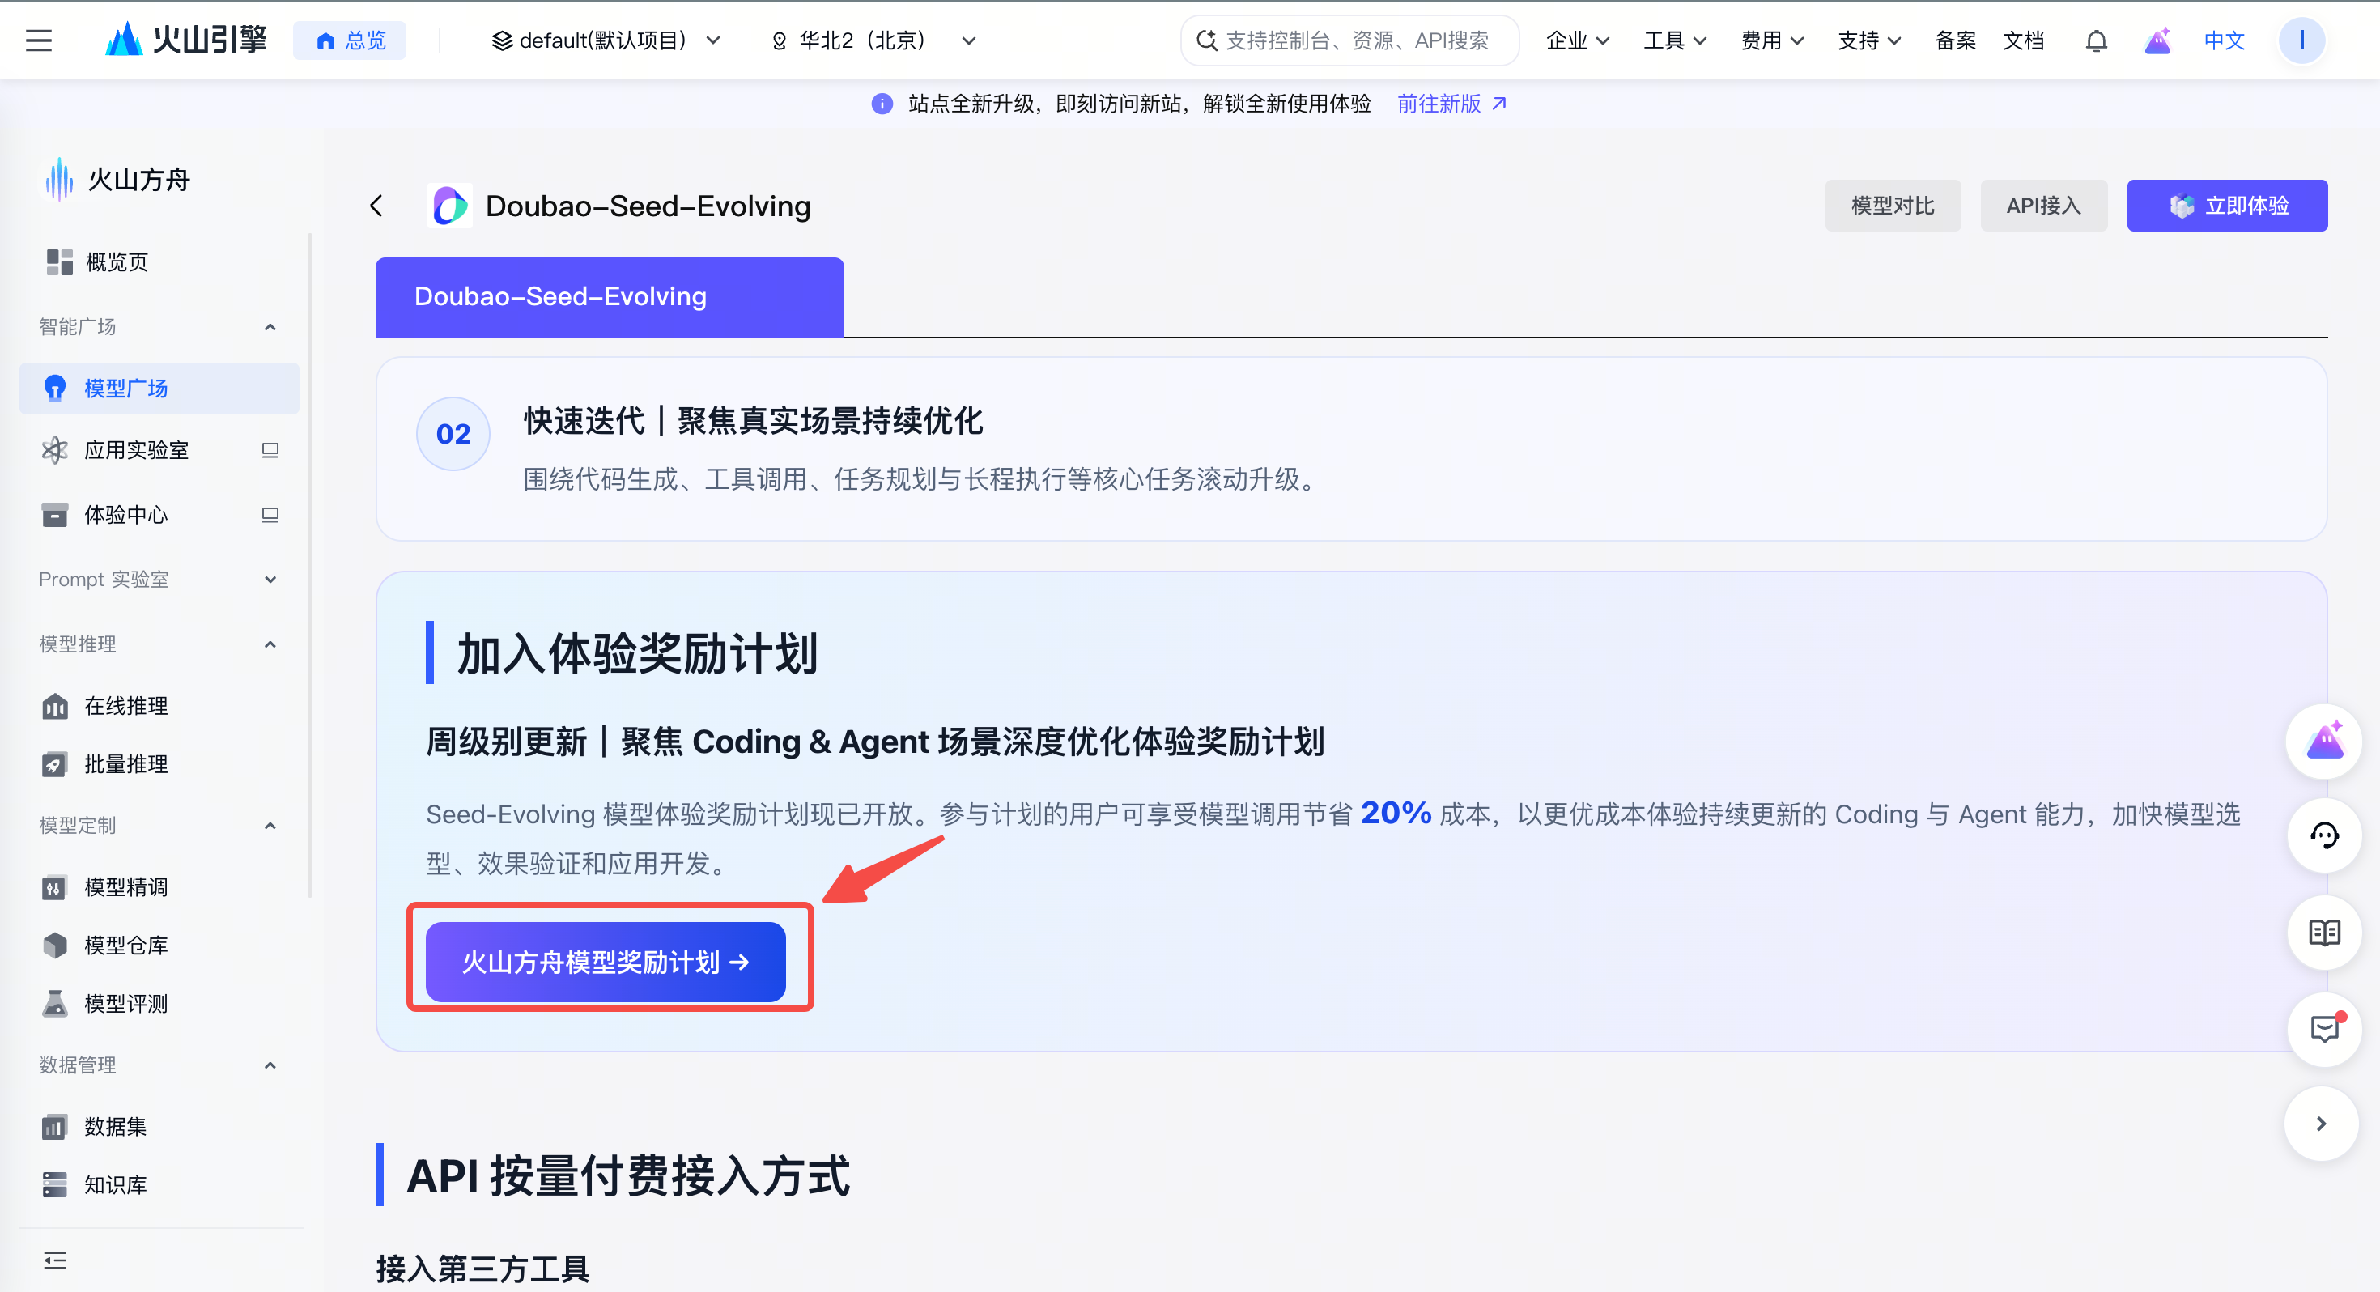Open 概览页 in the sidebar
2380x1292 pixels.
159,262
